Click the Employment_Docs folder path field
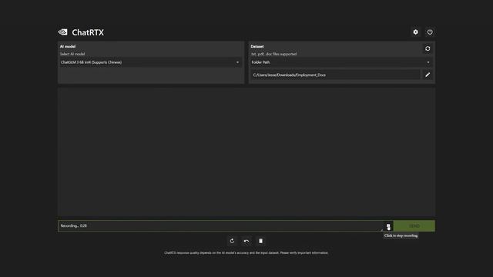The width and height of the screenshot is (493, 277). click(335, 75)
